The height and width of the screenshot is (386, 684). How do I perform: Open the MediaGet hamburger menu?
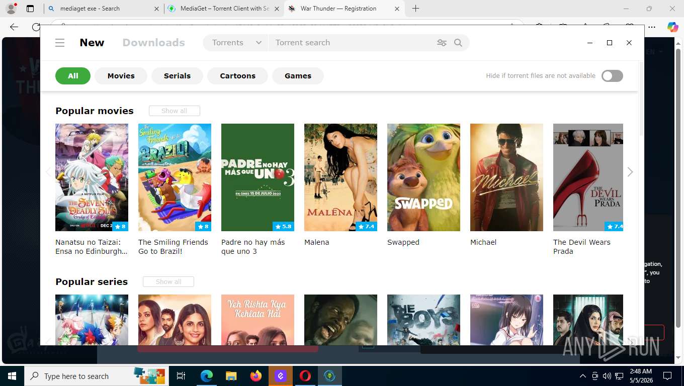point(60,43)
